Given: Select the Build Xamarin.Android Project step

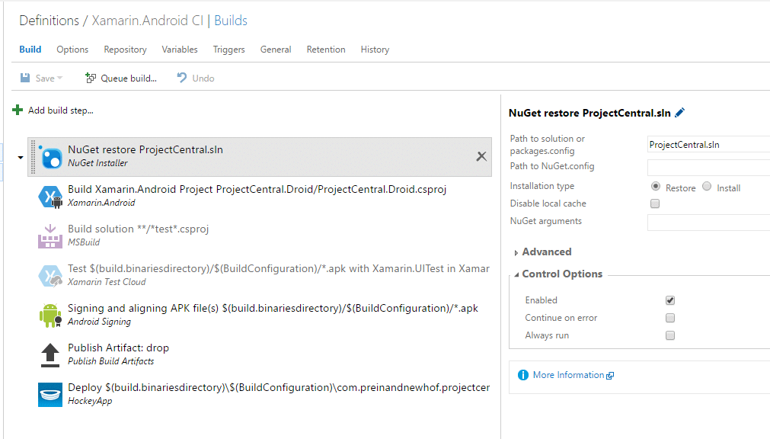Looking at the screenshot, I should (260, 197).
